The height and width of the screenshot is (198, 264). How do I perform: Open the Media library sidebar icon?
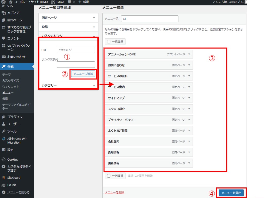(x=4, y=13)
